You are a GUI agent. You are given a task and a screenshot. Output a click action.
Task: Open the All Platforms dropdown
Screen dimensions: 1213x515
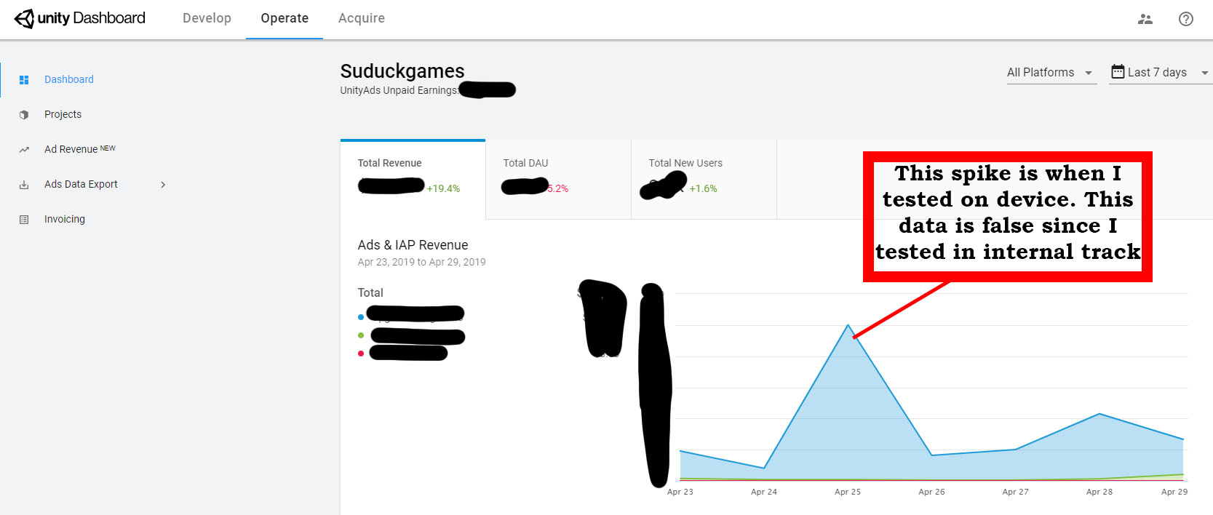[x=1051, y=73]
